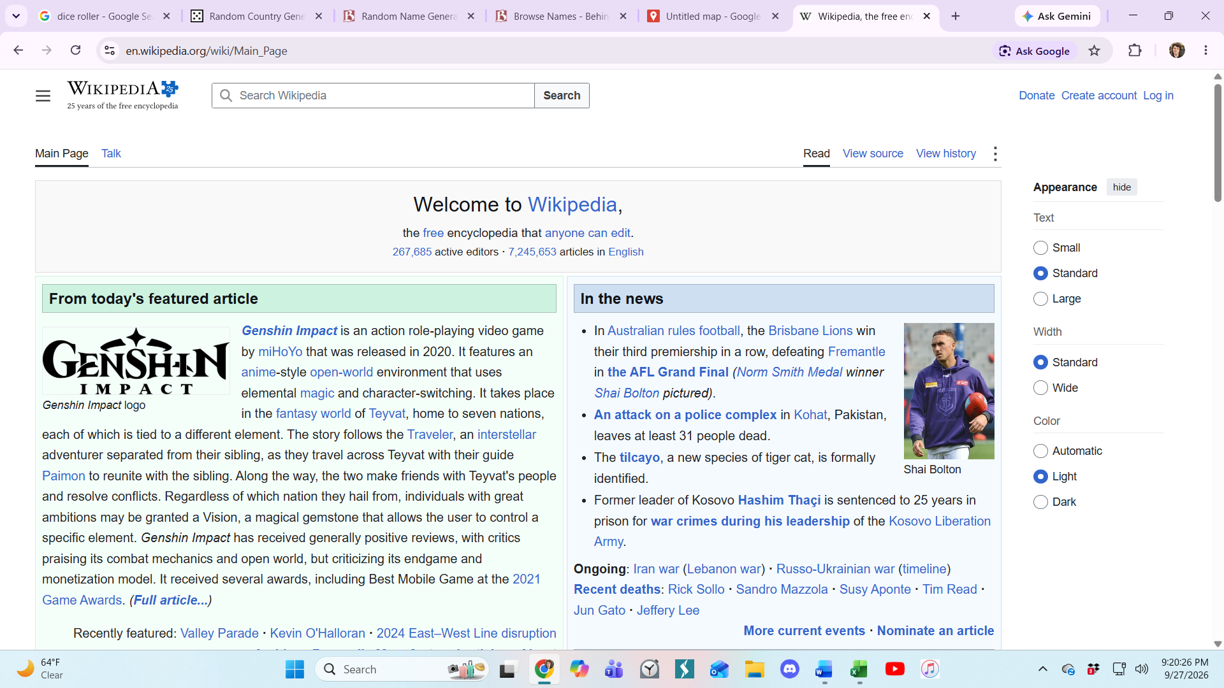Image resolution: width=1224 pixels, height=688 pixels.
Task: Open Excel from the taskbar
Action: tap(859, 669)
